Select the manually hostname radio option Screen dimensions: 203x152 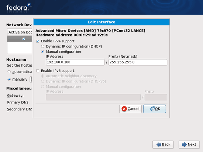9,79
